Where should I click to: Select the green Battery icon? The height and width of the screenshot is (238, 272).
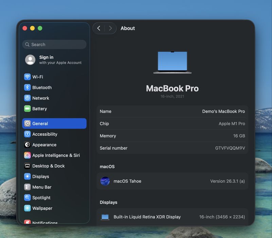tap(27, 108)
